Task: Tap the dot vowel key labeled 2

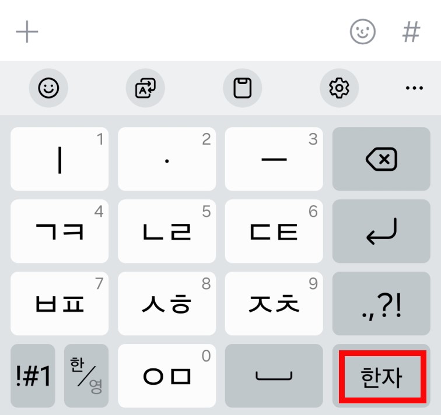Action: [x=167, y=159]
